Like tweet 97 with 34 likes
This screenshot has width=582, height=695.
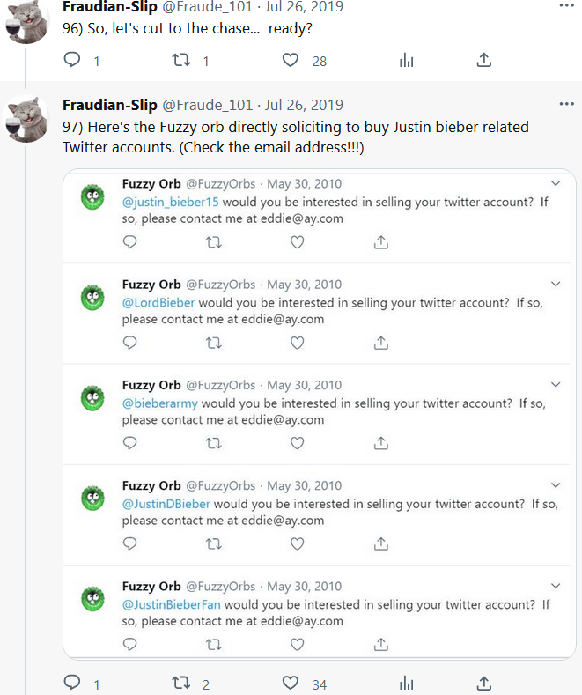click(x=291, y=683)
